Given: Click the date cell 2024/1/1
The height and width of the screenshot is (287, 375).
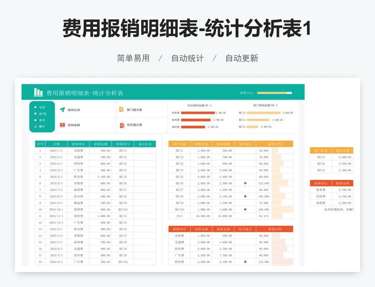Looking at the screenshot, I should 56,151.
